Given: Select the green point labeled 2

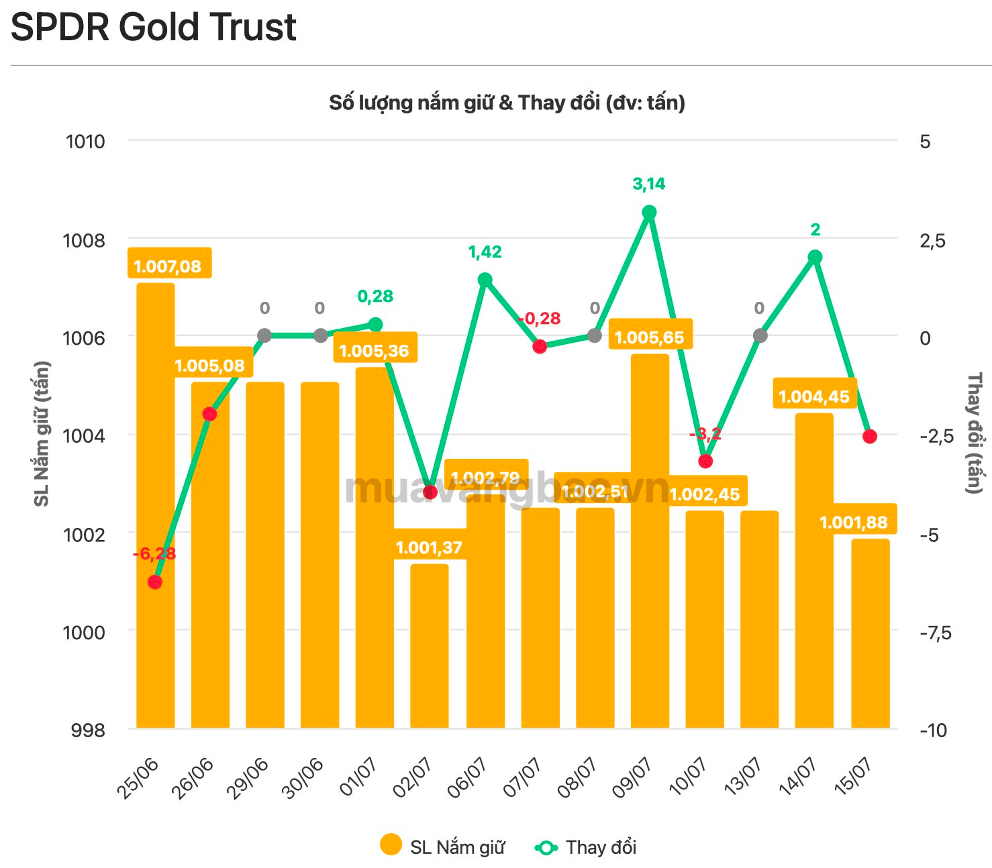Looking at the screenshot, I should (815, 257).
